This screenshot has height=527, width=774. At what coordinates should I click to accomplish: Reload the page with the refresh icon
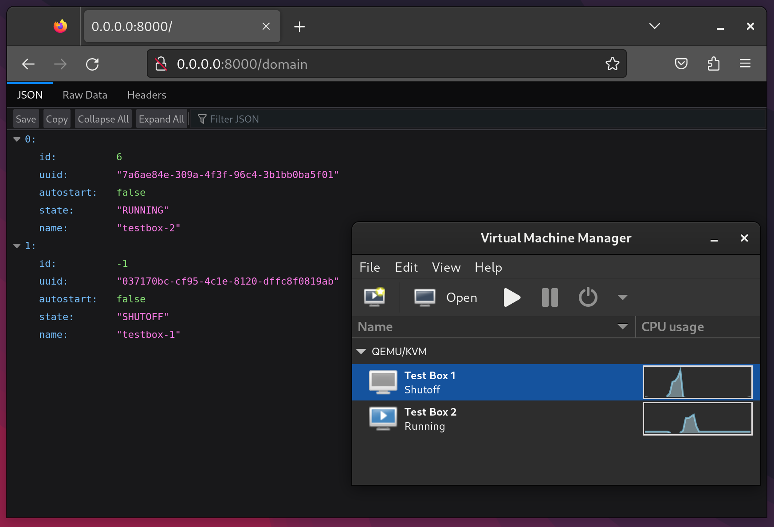[92, 64]
